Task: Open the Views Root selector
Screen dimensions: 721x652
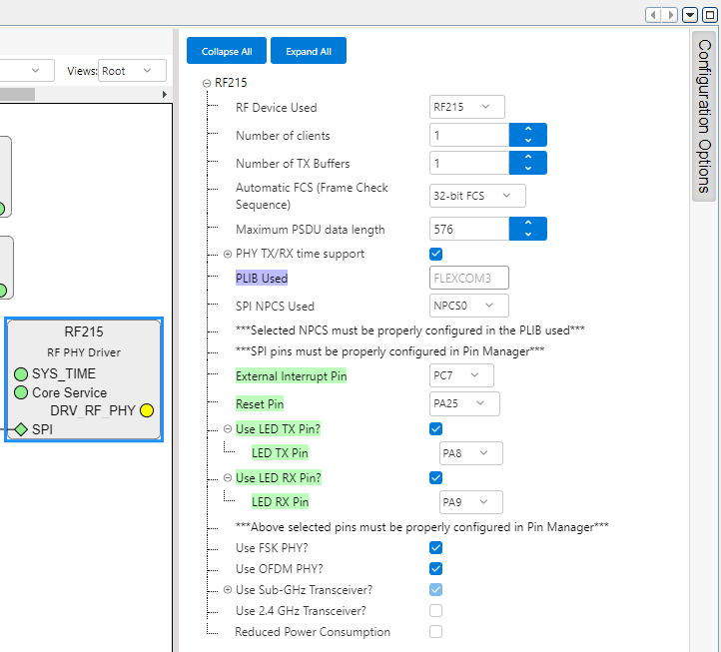Action: point(132,71)
